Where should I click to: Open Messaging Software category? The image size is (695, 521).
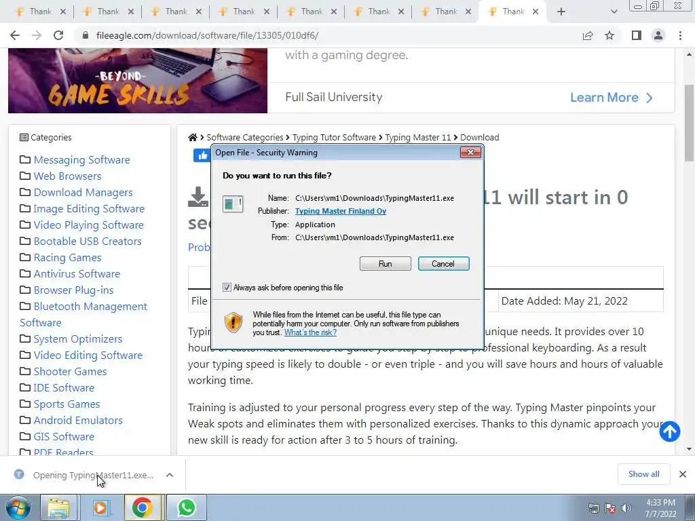(81, 160)
